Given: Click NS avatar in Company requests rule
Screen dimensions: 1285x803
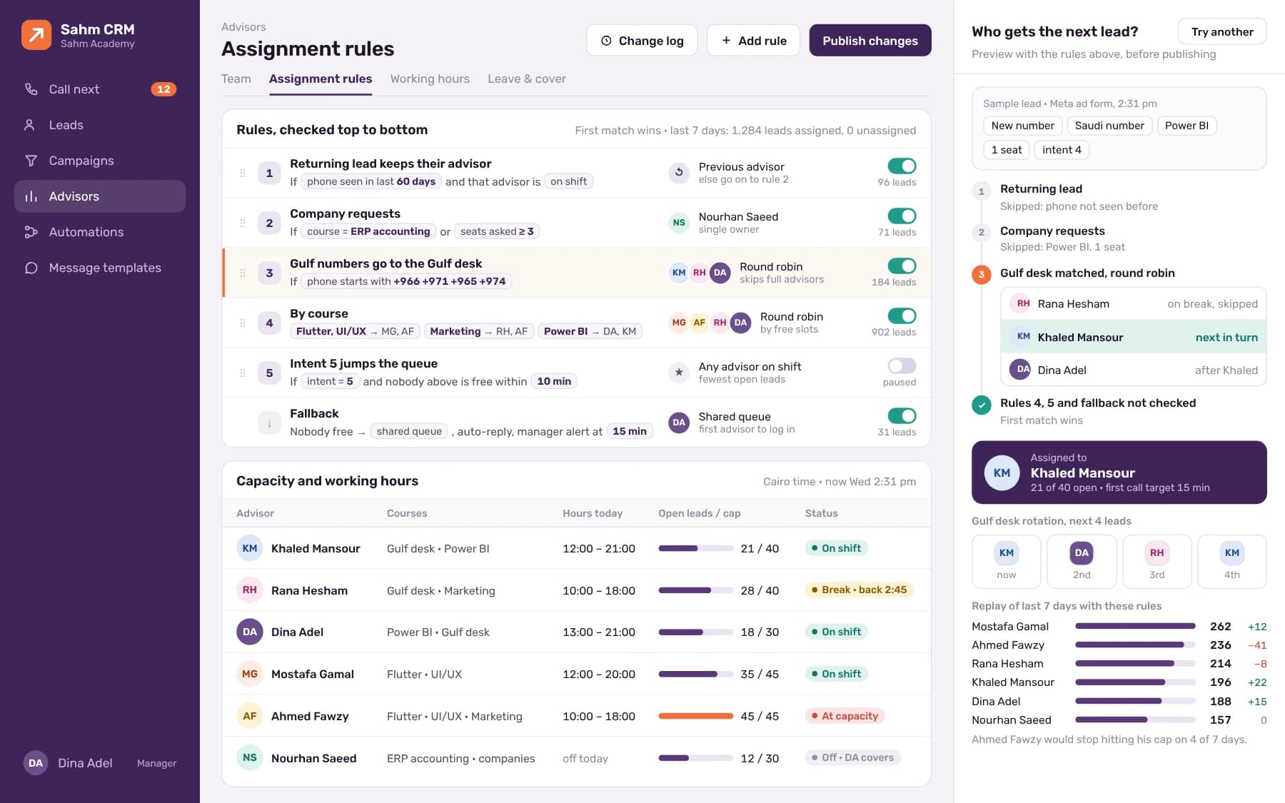Looking at the screenshot, I should click(679, 222).
